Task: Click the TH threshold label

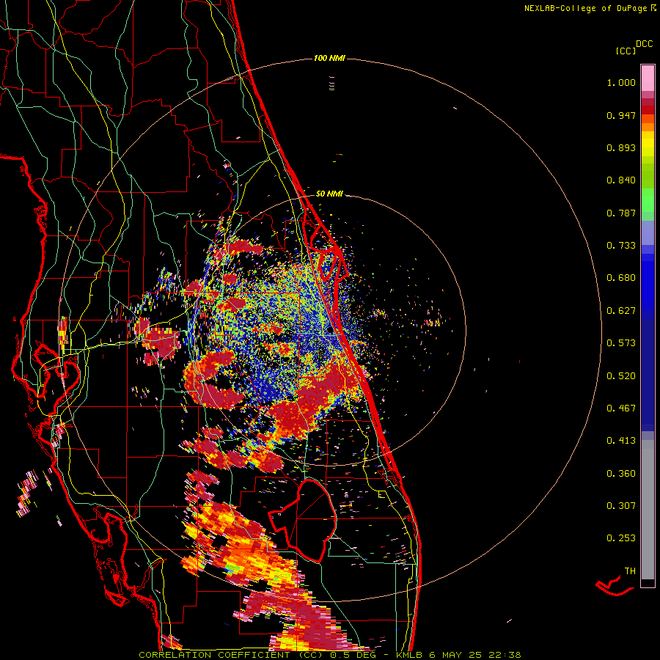Action: tap(630, 571)
